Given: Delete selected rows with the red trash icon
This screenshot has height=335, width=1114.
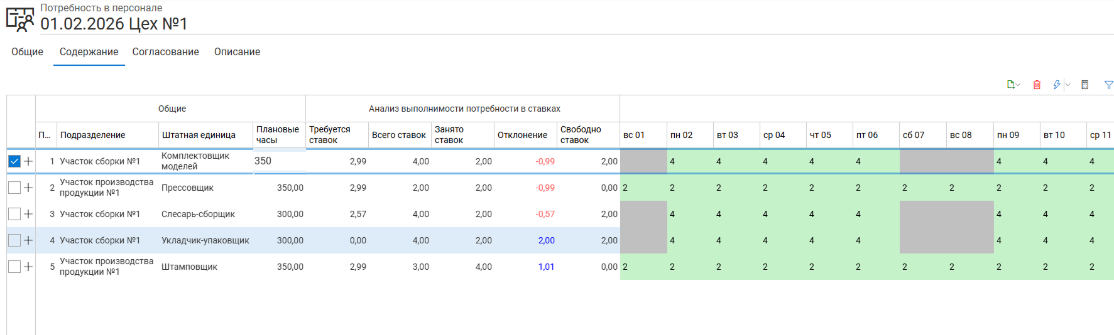Looking at the screenshot, I should click(x=1037, y=85).
